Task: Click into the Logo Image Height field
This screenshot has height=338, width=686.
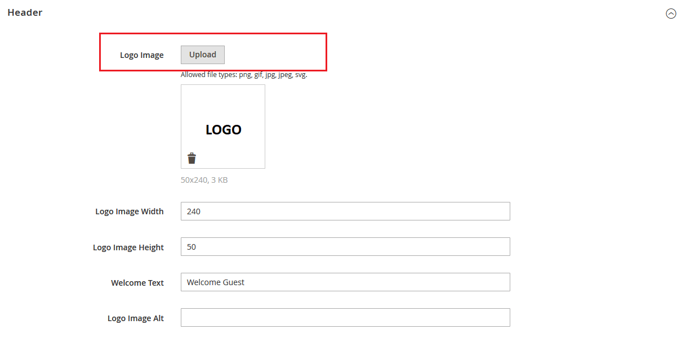Action: [345, 246]
